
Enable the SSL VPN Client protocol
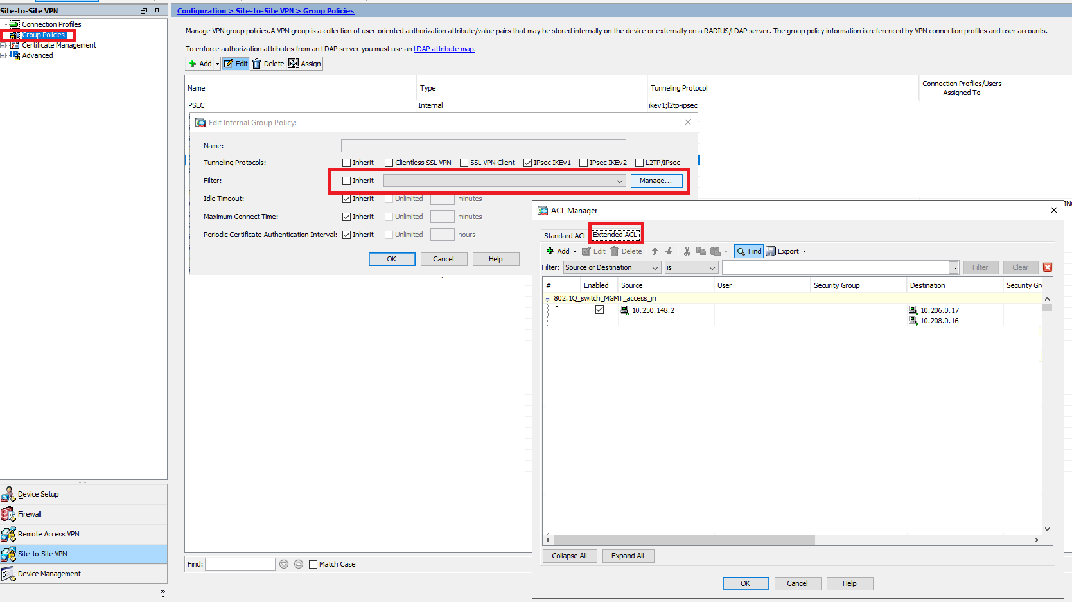464,162
